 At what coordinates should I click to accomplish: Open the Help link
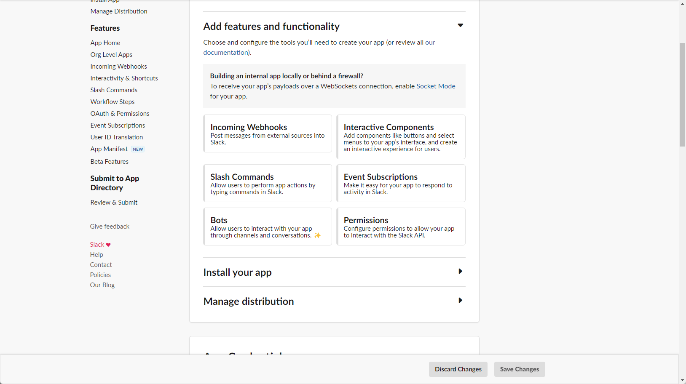click(96, 255)
